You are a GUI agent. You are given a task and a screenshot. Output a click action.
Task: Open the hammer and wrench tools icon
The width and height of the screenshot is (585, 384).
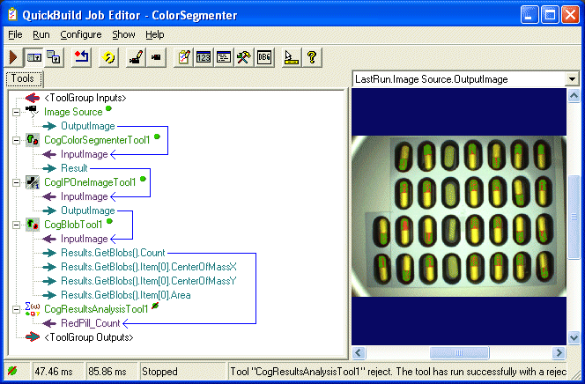tap(244, 57)
